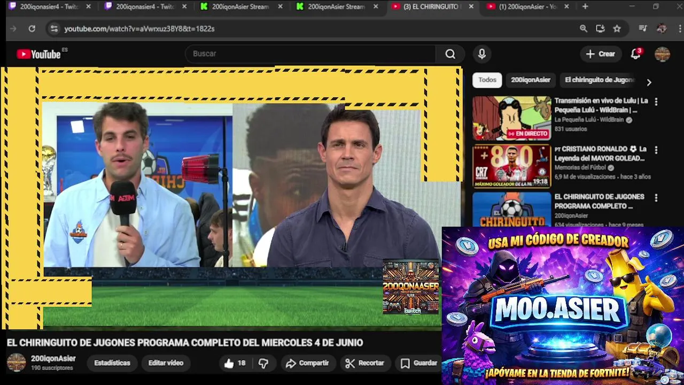Go to YouTube home via the logo
The image size is (684, 385).
pos(38,54)
